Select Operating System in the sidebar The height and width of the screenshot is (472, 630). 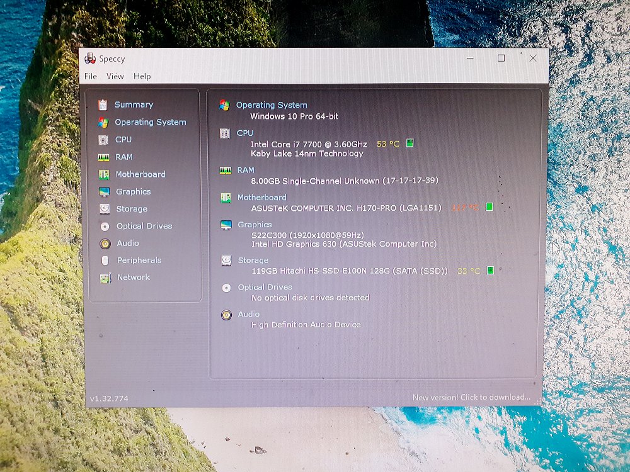tap(150, 122)
